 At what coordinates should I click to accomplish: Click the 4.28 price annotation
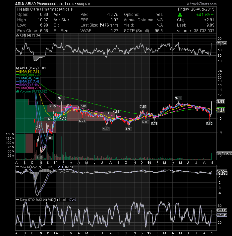tap(39, 126)
